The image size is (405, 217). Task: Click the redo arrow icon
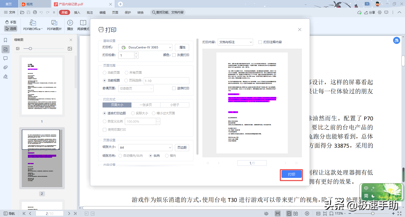click(48, 12)
